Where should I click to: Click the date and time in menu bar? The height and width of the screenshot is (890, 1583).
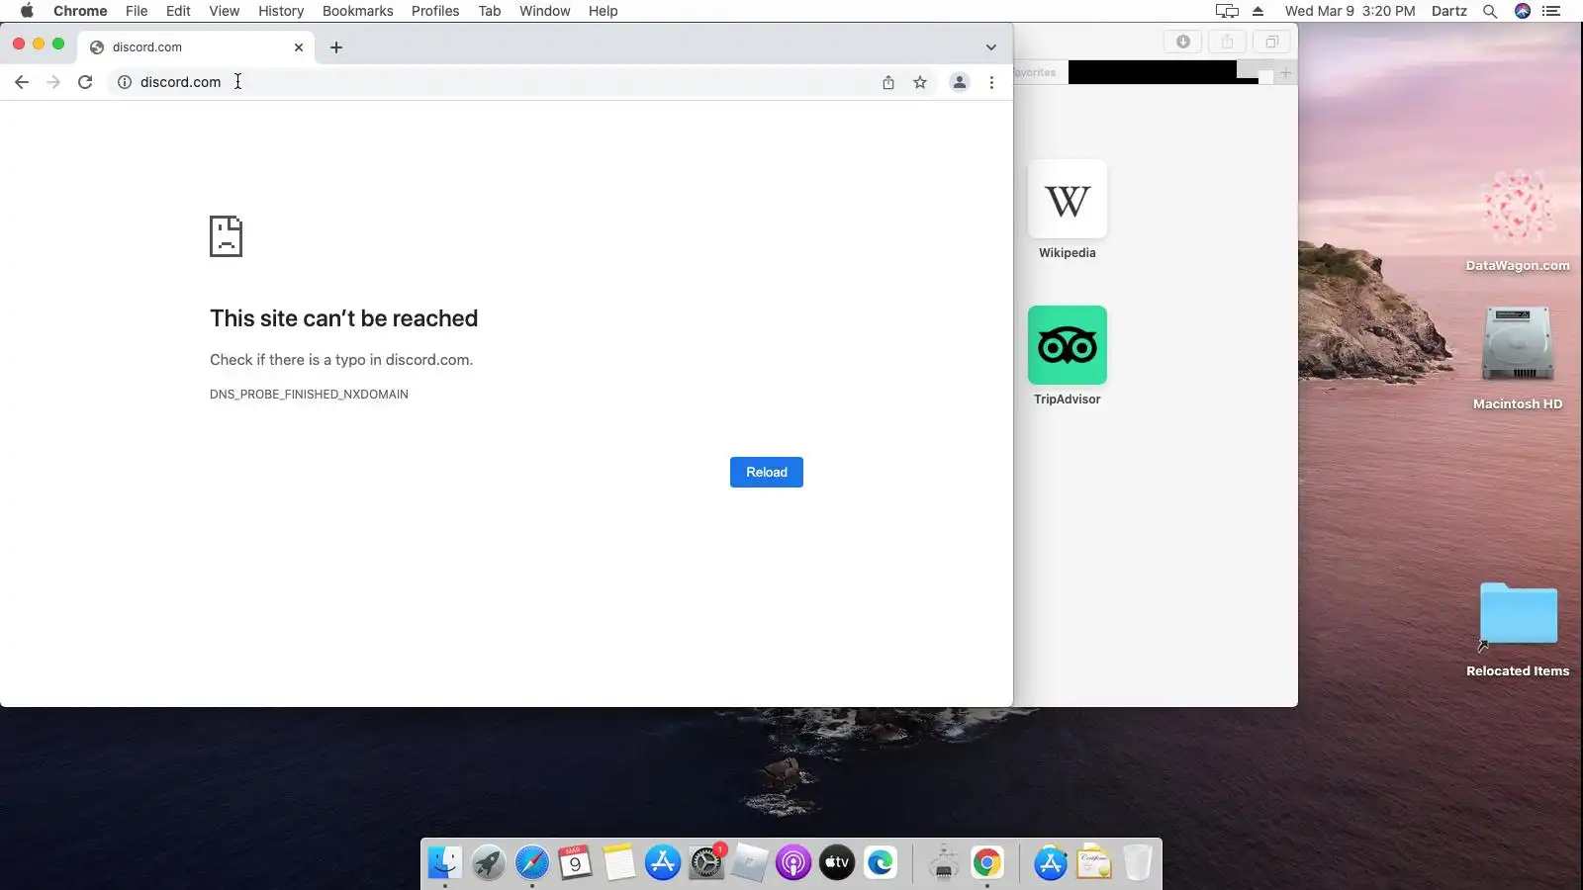pyautogui.click(x=1350, y=11)
